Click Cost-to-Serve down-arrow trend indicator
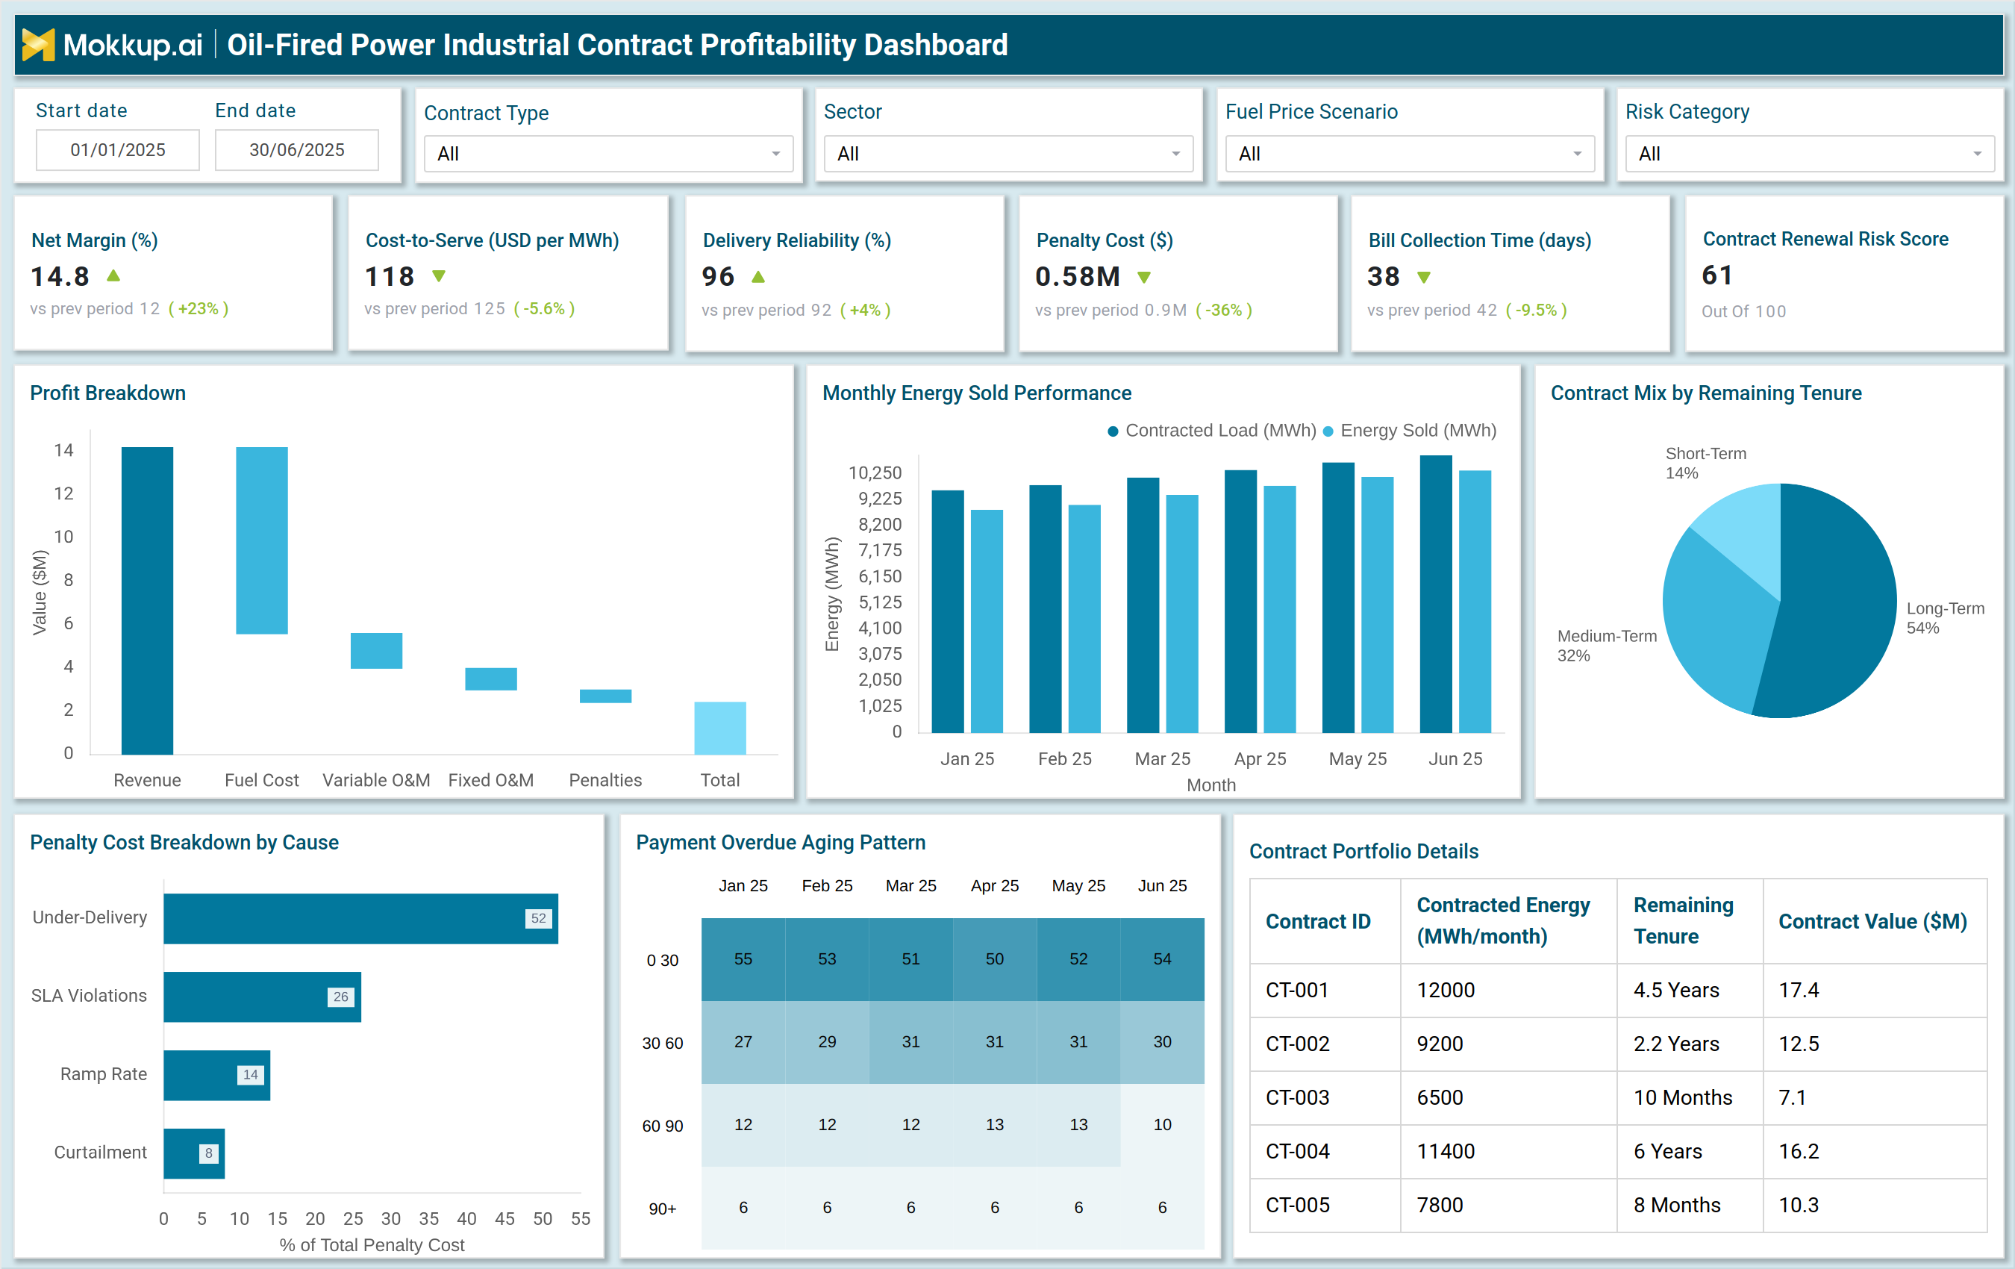 tap(439, 276)
